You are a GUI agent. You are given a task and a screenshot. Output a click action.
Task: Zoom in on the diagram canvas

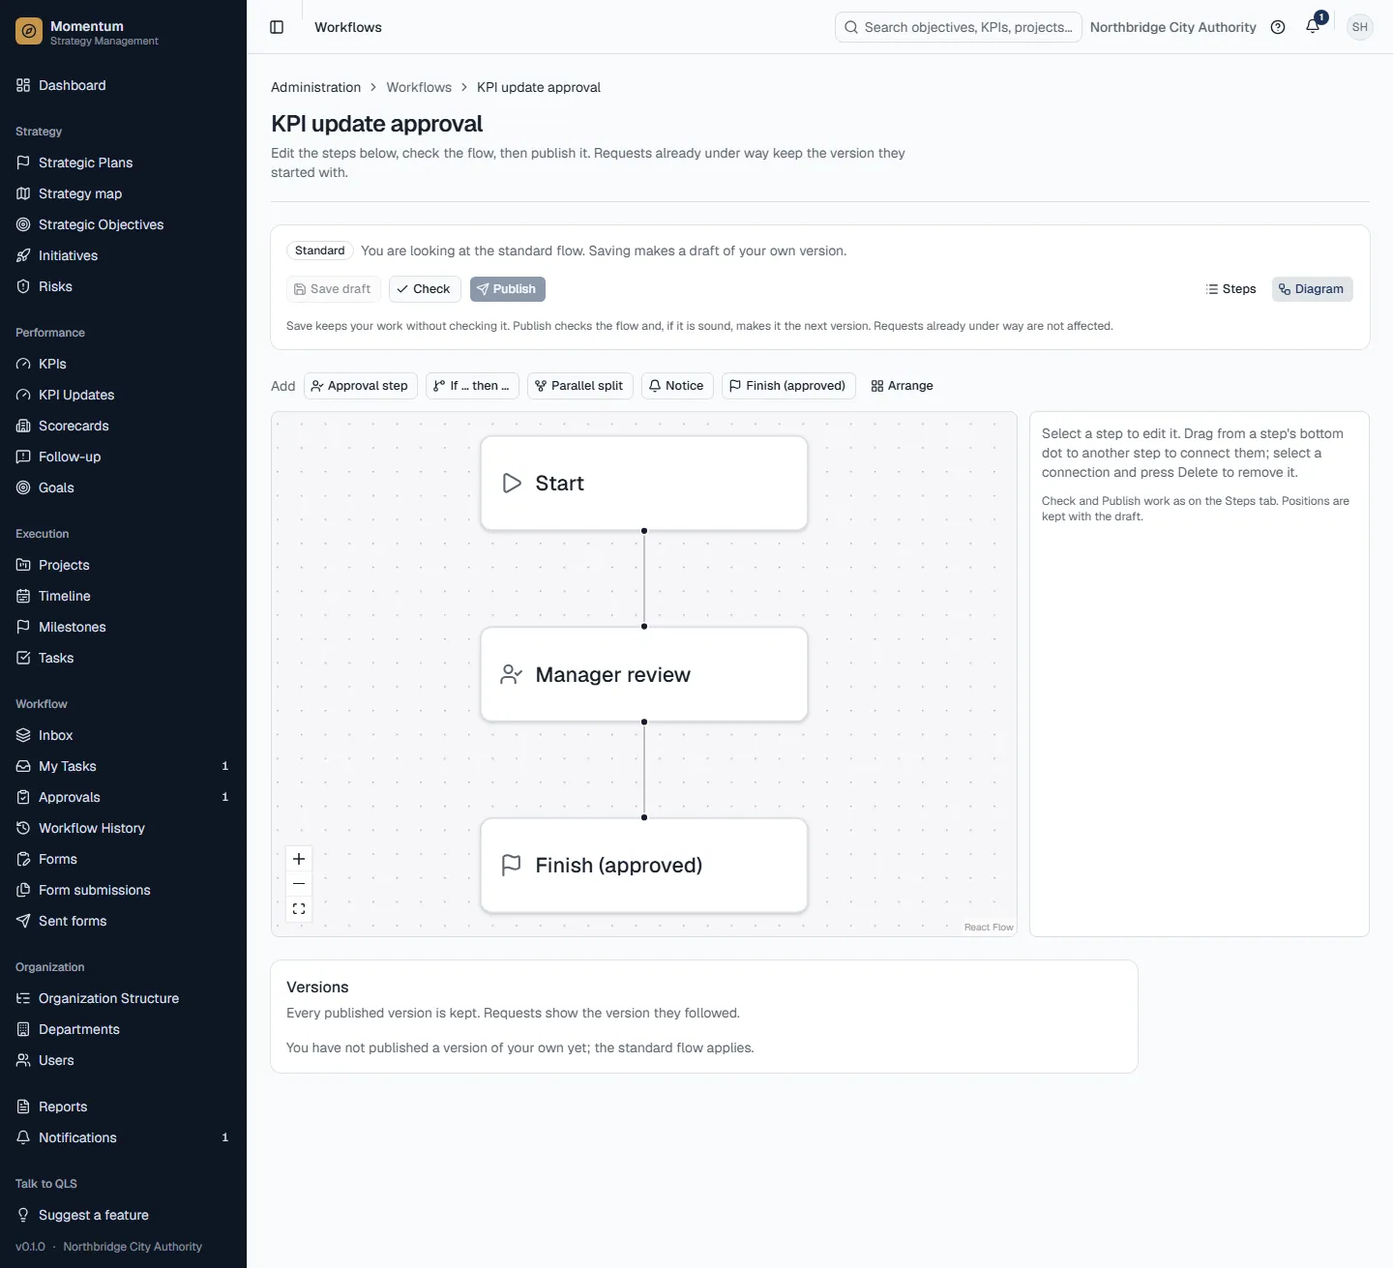click(299, 859)
